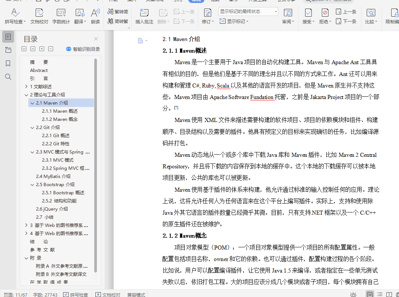Collapse the 2.3 MVC 模式与 Spring node

pos(32,152)
